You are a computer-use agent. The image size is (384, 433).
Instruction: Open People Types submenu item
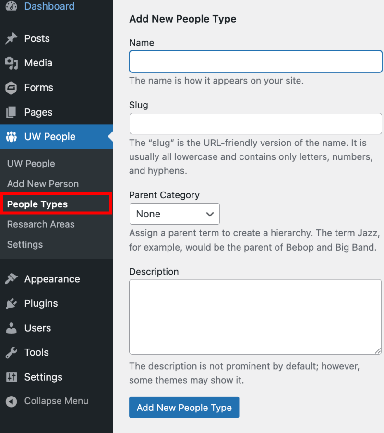37,204
